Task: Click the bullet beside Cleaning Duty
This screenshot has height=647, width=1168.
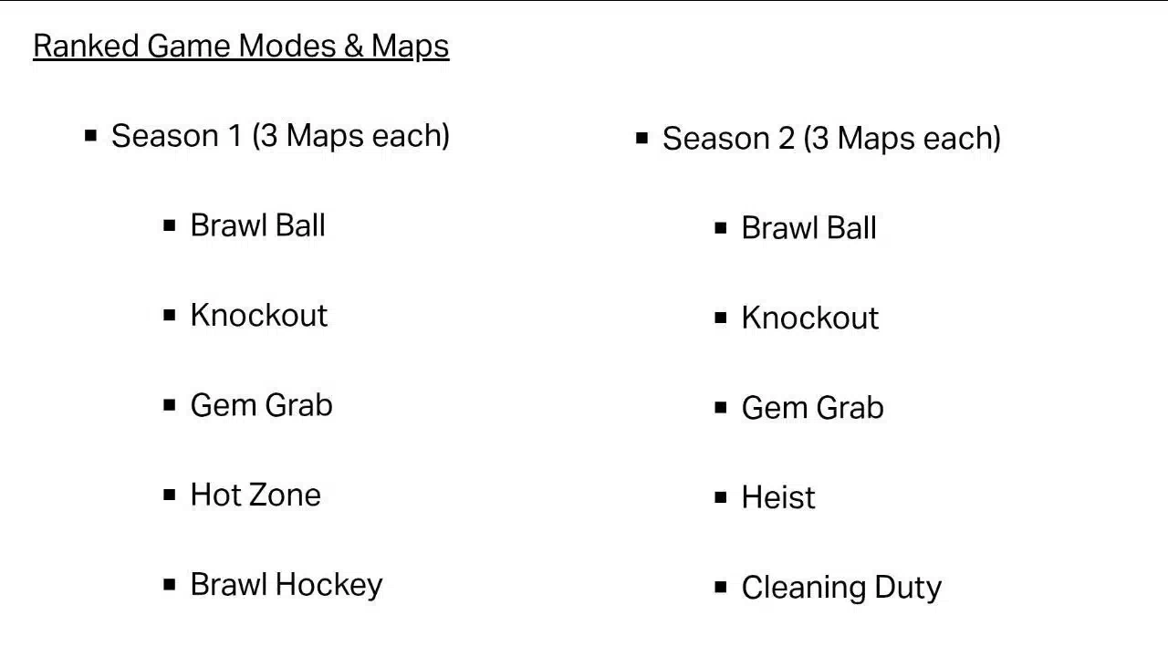Action: [x=721, y=587]
